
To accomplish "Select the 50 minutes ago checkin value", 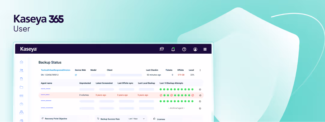I will click(154, 75).
